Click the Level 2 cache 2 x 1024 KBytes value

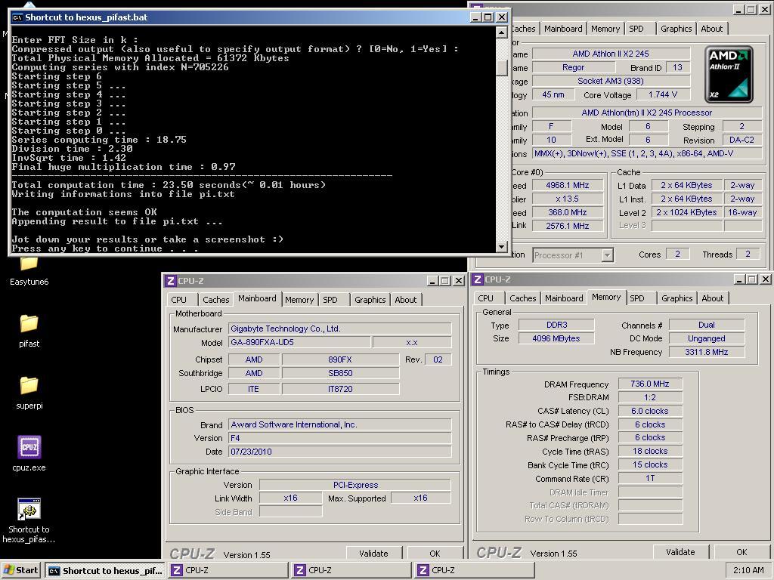686,212
